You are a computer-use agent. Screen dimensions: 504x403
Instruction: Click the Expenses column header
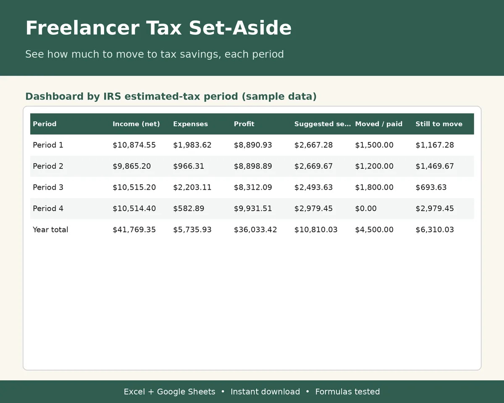click(190, 124)
